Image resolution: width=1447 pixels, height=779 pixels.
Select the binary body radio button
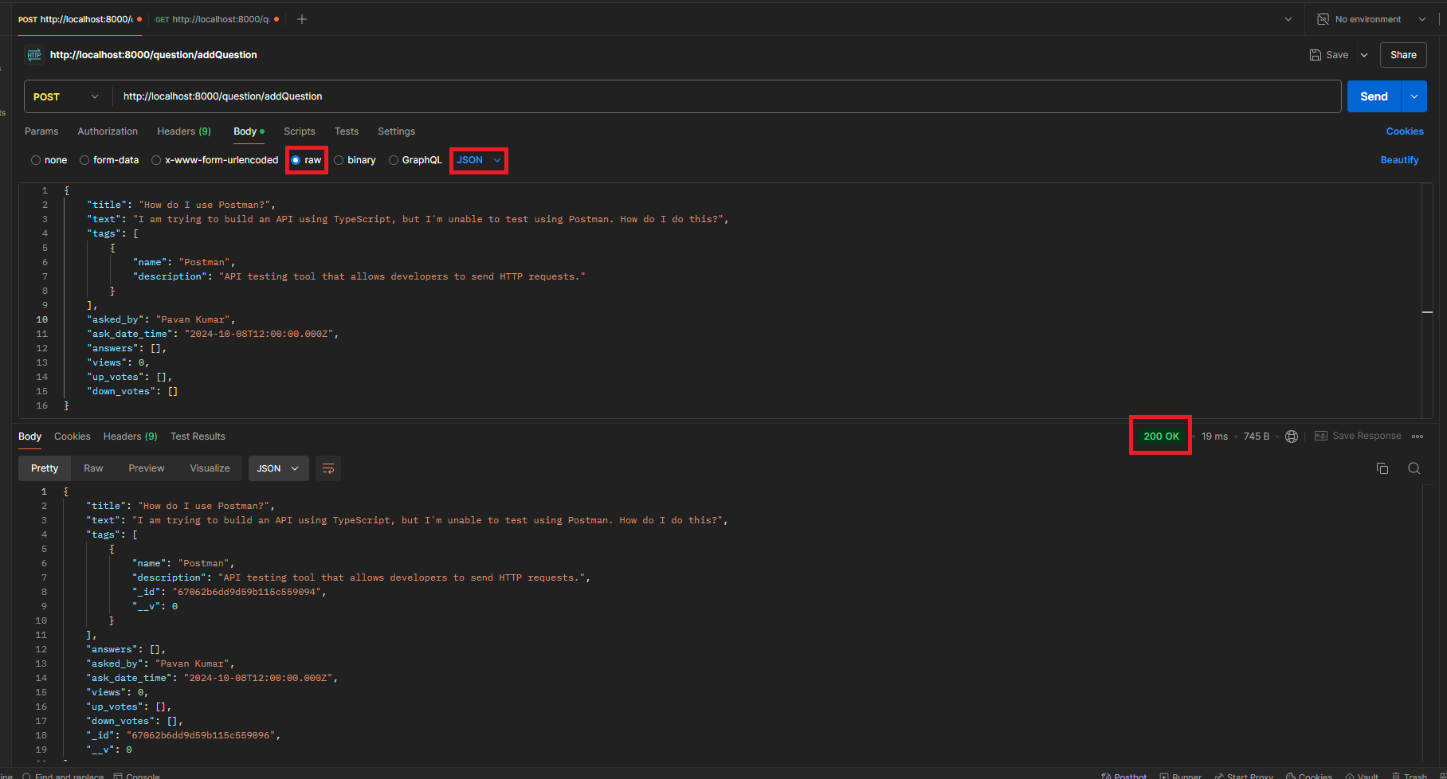click(x=339, y=160)
